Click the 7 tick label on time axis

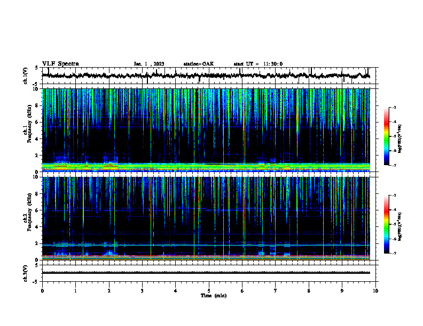pyautogui.click(x=275, y=291)
